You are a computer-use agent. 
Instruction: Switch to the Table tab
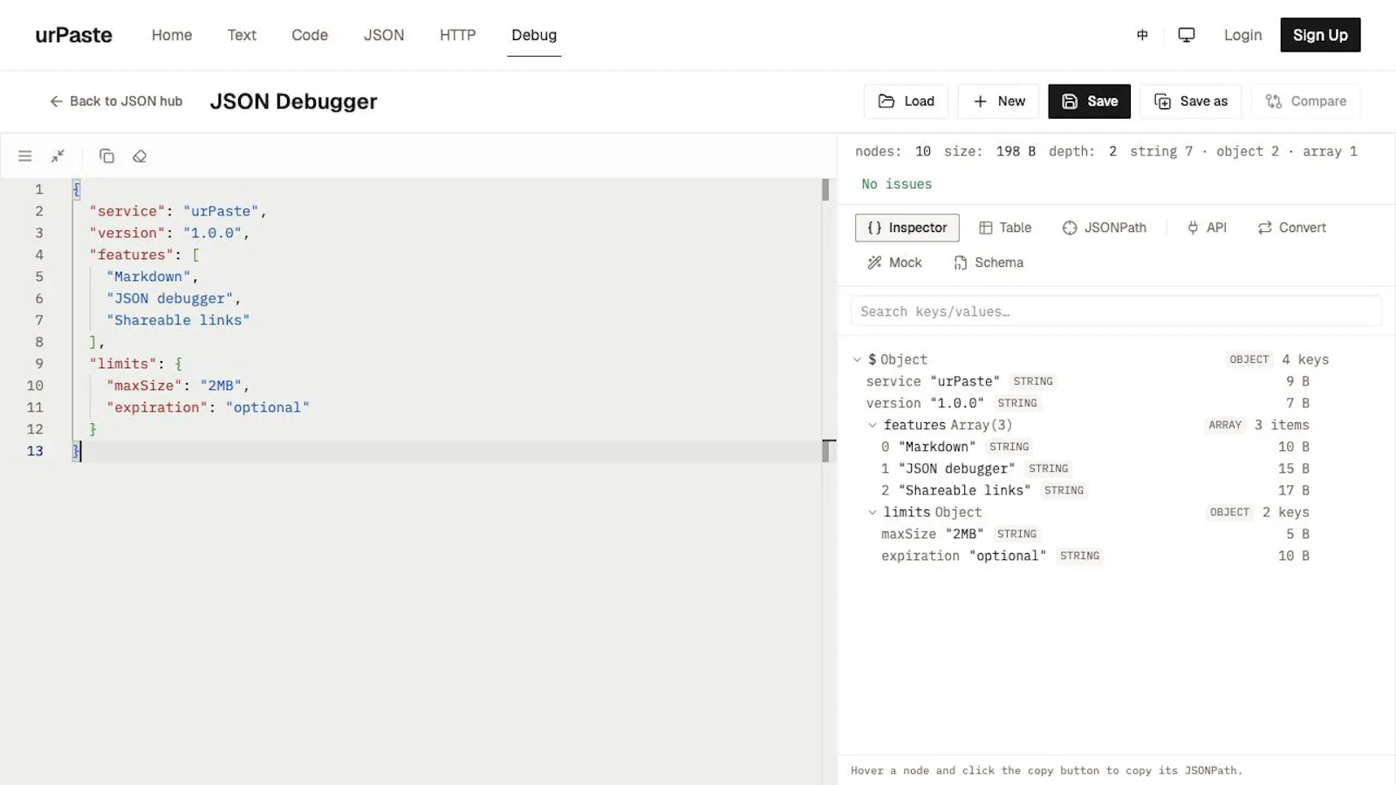point(1005,228)
